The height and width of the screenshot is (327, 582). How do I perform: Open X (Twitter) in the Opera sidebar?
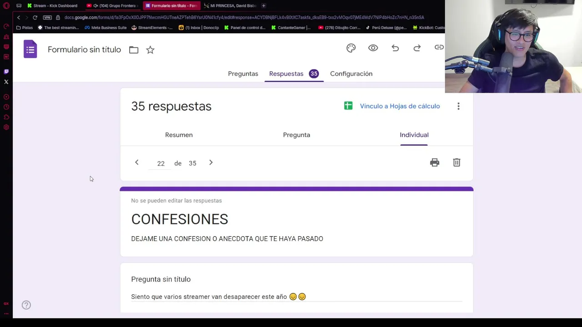pos(6,82)
